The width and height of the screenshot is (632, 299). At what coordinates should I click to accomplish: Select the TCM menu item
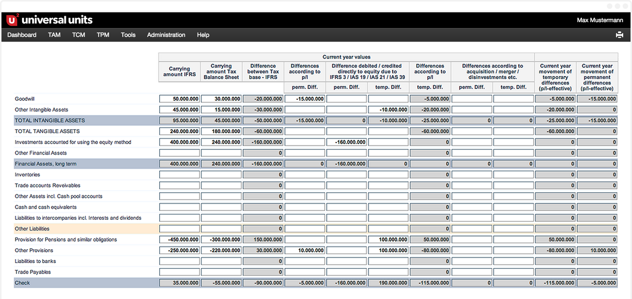click(x=79, y=35)
